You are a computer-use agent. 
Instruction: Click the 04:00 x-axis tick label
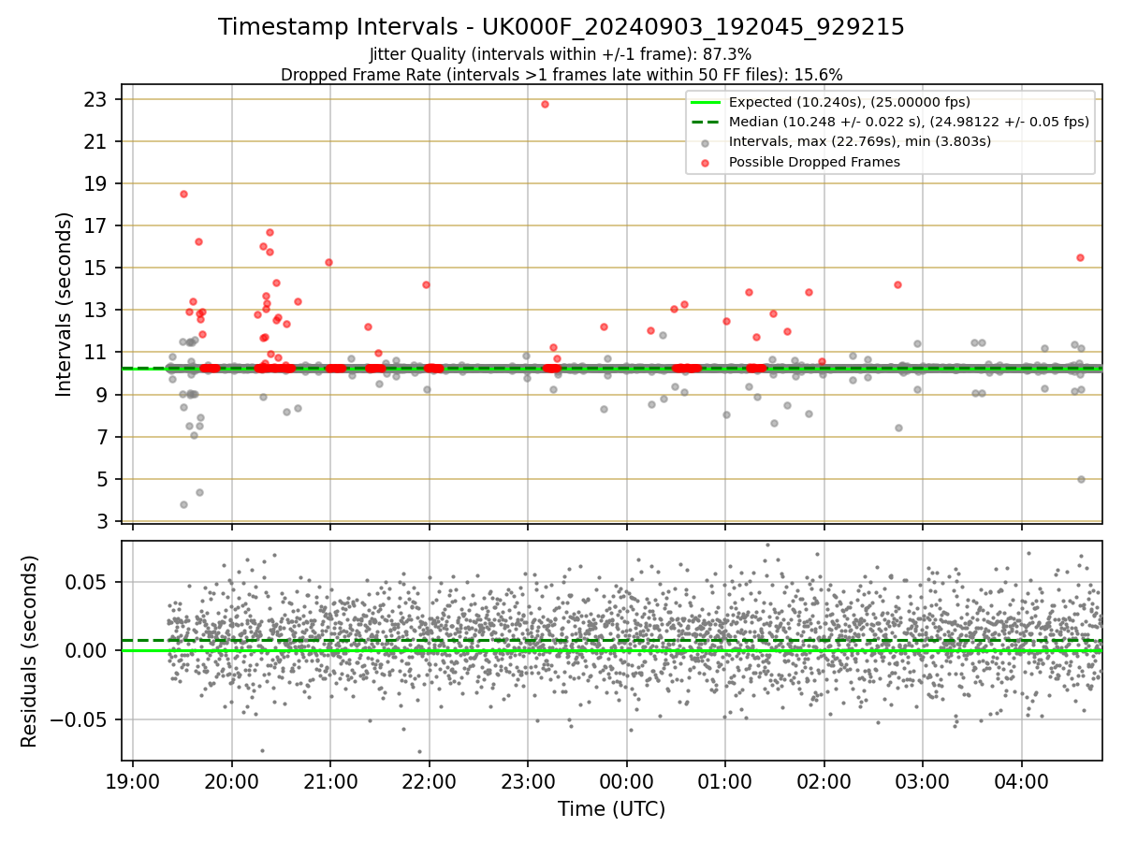[1021, 781]
